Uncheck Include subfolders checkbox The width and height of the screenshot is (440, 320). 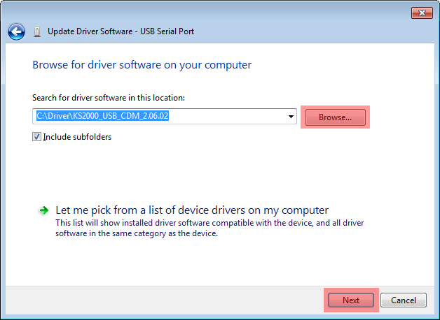pos(36,137)
